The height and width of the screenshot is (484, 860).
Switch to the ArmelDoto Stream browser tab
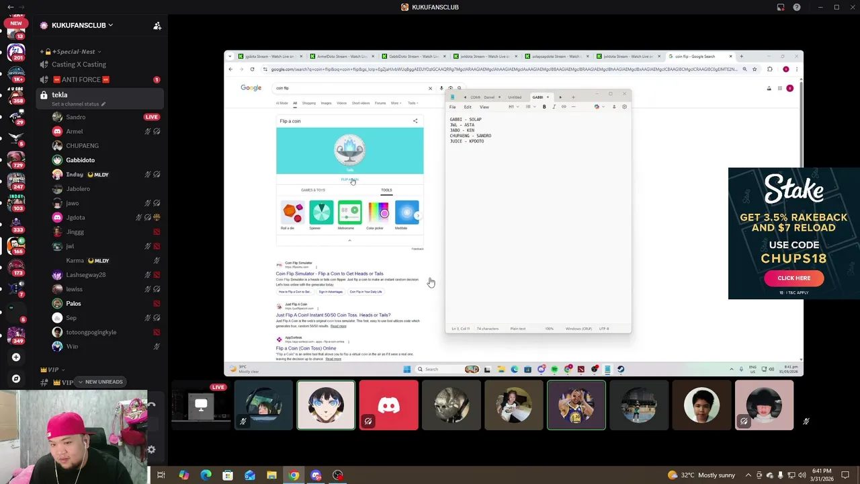(341, 56)
